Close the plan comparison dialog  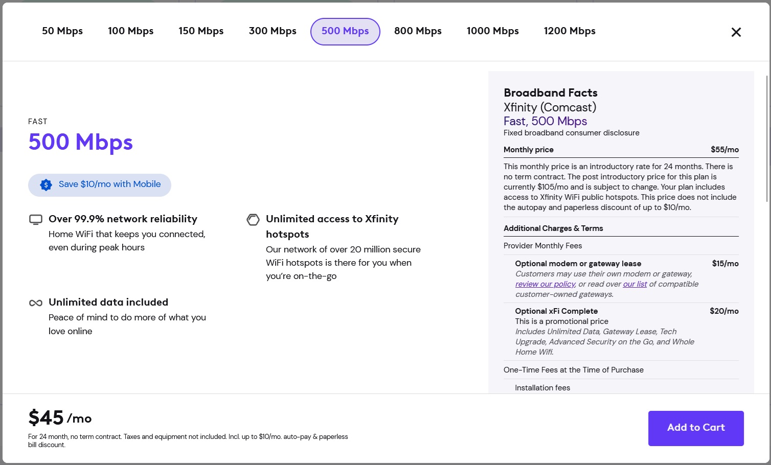click(736, 32)
